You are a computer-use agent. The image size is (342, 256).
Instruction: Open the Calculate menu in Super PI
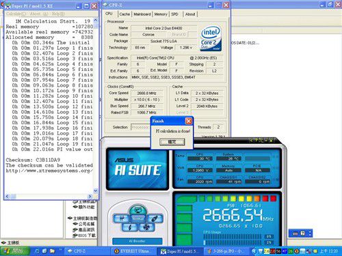16,14
